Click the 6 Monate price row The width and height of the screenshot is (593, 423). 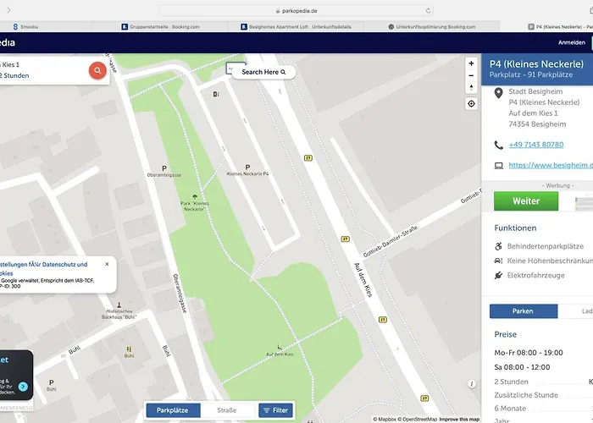(544, 409)
